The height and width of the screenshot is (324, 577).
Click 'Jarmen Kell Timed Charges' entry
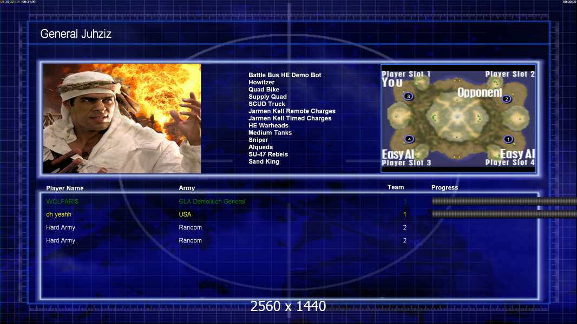pyautogui.click(x=290, y=118)
